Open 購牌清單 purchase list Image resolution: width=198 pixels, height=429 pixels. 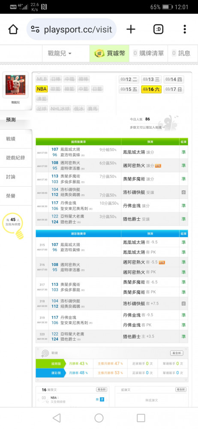(x=148, y=53)
